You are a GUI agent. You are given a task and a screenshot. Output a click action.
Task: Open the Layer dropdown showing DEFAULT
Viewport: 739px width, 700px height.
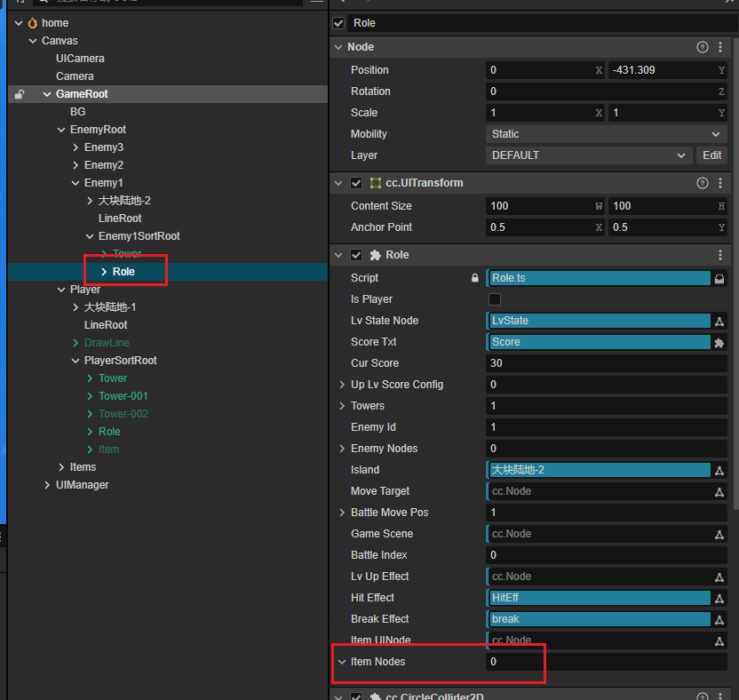click(x=589, y=155)
